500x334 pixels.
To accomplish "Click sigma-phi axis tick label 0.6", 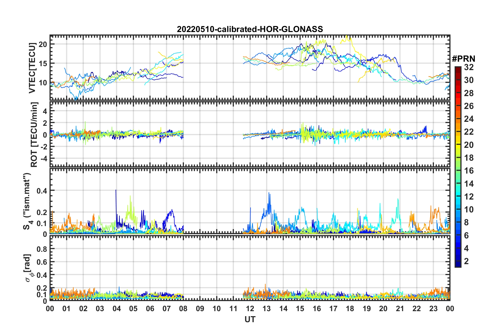I will coord(42,262).
